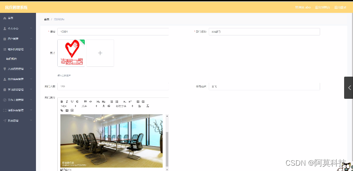The height and width of the screenshot is (171, 353).
Task: Insert an ordered numbered list
Action: 111,102
